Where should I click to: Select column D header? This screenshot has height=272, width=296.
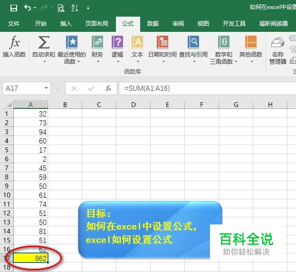click(134, 105)
